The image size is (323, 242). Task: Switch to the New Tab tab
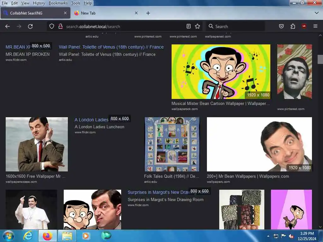click(106, 13)
